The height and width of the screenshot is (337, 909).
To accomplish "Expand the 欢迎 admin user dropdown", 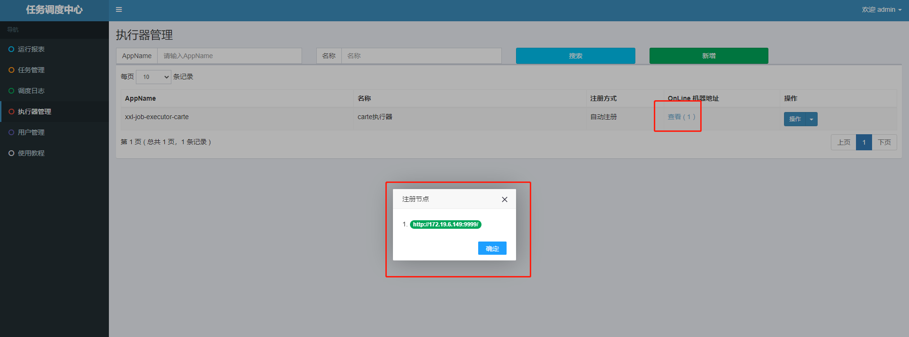I will point(882,9).
